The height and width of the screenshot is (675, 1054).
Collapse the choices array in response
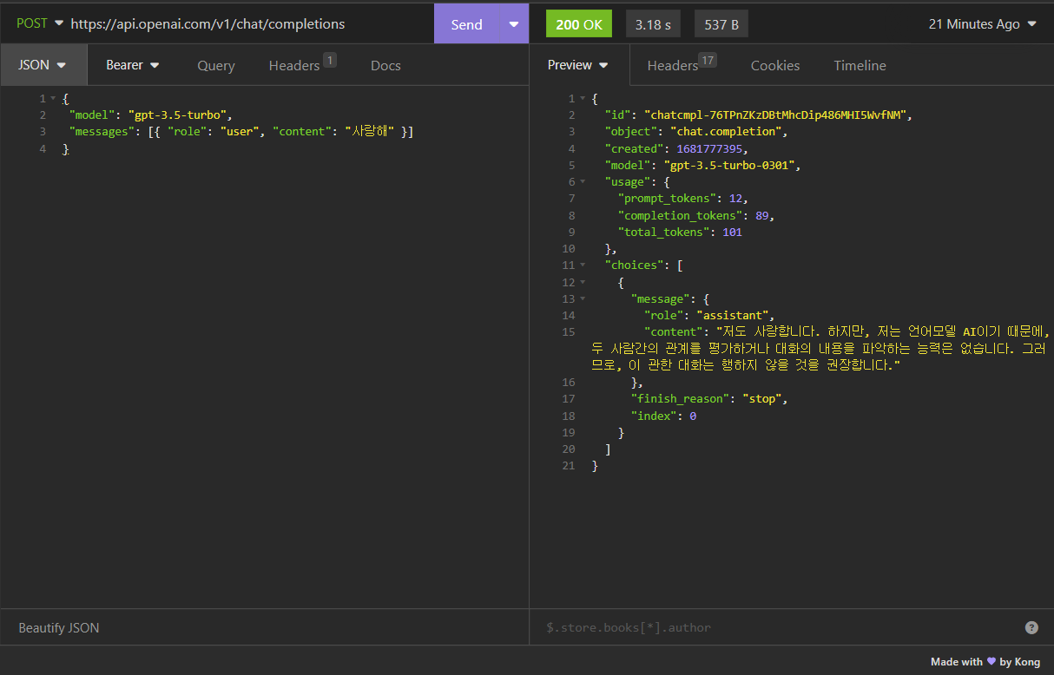coord(582,265)
